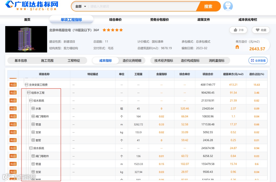This screenshot has width=276, height=182.
Task: Click the 收藏 heart favorite button
Action: click(x=261, y=30)
